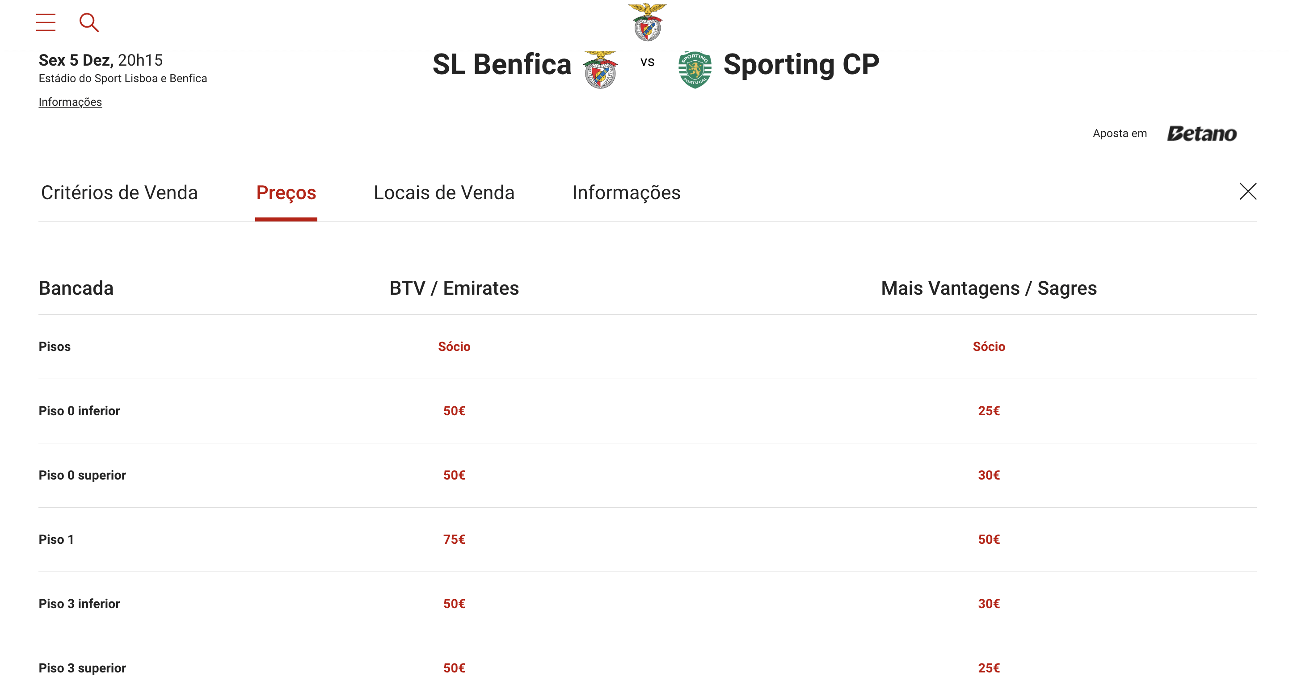Viewport: 1289px width, 697px height.
Task: Click the SL Benfica team badge
Action: (600, 70)
